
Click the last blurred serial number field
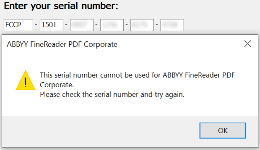click(172, 25)
